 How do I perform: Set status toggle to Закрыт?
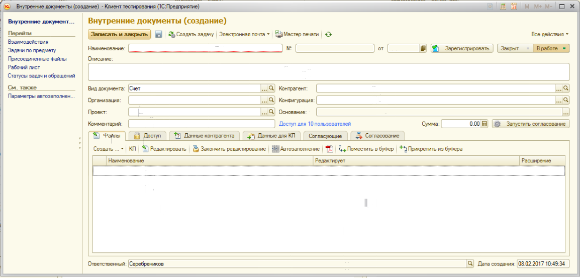pyautogui.click(x=514, y=49)
